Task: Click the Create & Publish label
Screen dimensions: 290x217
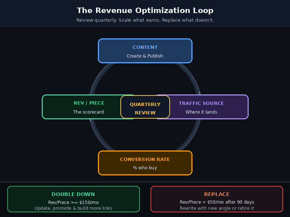Action: point(145,56)
